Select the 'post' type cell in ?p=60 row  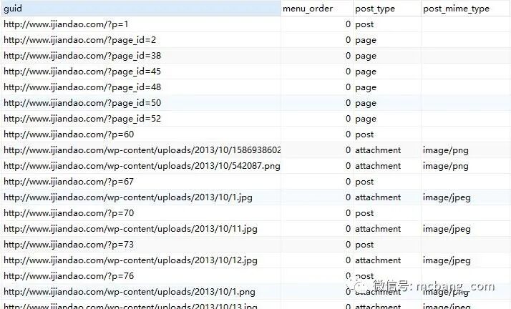387,134
